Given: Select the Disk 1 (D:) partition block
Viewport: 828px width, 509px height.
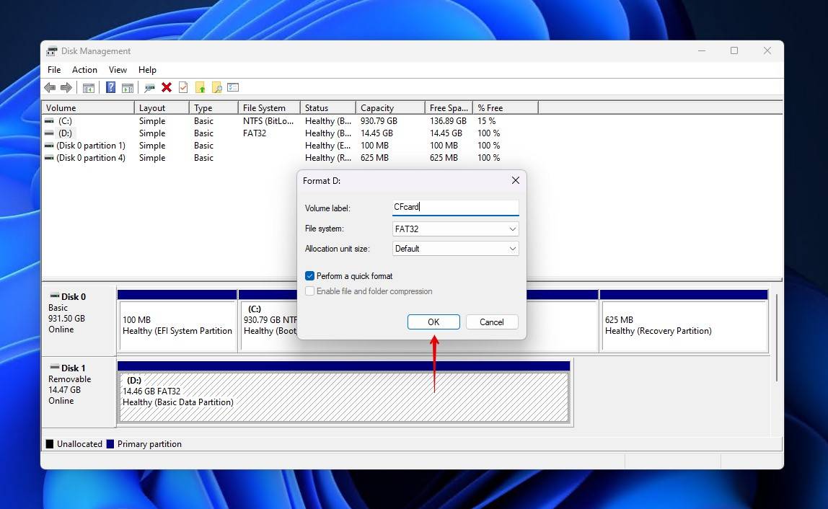Looking at the screenshot, I should pyautogui.click(x=343, y=397).
